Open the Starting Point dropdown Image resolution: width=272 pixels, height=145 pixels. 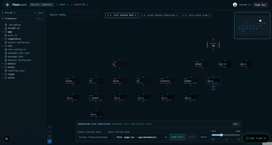point(141,137)
